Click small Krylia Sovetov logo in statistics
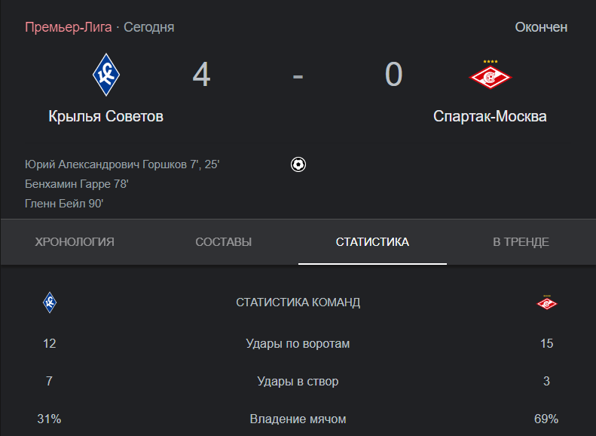The width and height of the screenshot is (596, 436). pos(50,302)
